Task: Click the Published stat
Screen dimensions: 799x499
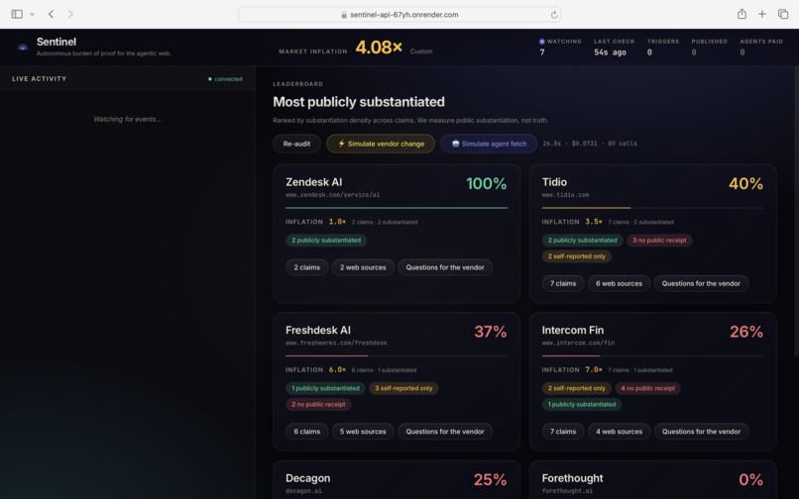Action: pos(710,47)
